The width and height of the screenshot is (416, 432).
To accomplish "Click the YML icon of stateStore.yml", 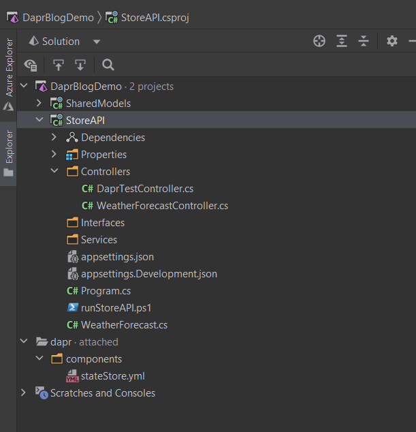I will point(72,376).
